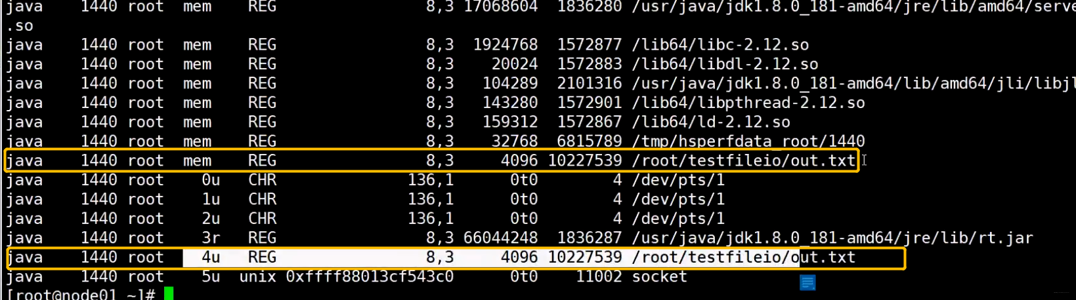
Task: Click the node number 2101316
Action: [590, 84]
